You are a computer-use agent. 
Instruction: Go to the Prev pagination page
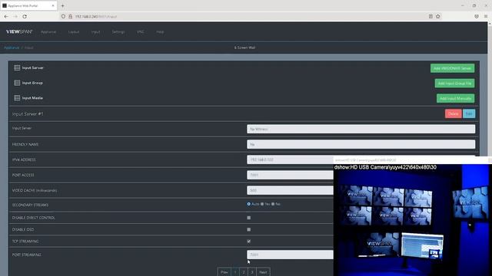coord(224,272)
